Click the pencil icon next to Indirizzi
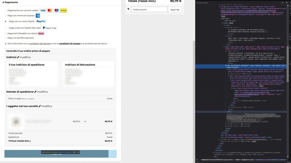291x163 pixels. (x=18, y=57)
